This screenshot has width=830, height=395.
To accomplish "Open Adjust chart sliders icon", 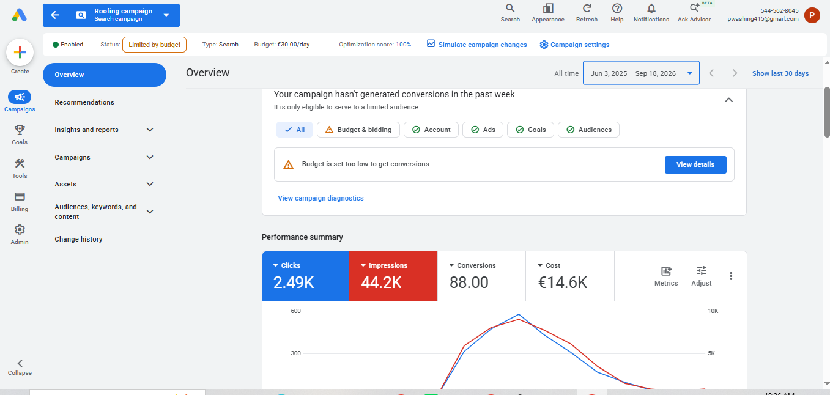I will coord(702,276).
